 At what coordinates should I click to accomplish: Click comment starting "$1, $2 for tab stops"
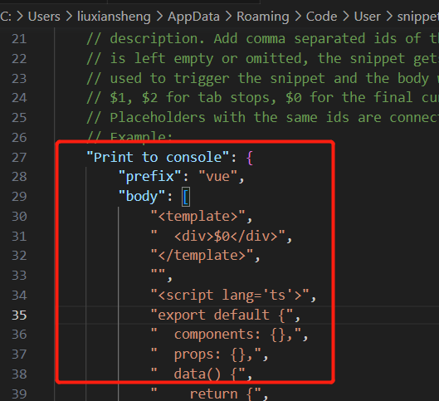click(262, 98)
